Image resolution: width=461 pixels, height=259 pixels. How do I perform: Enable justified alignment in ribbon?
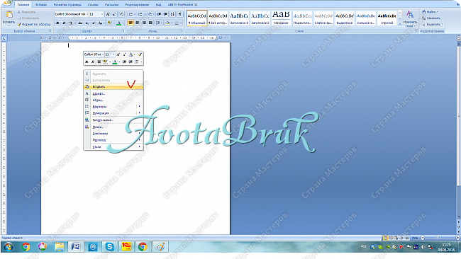[x=151, y=23]
